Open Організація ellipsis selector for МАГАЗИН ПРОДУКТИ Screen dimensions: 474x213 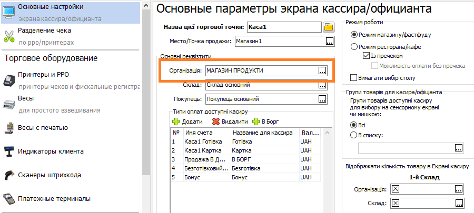(322, 70)
